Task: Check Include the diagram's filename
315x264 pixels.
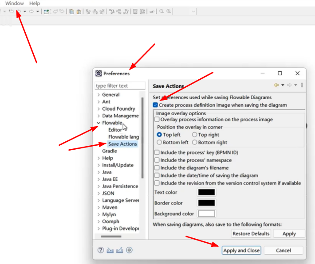Action: pos(157,168)
